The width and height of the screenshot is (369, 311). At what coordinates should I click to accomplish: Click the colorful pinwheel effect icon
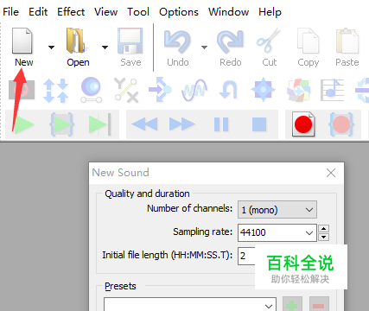(299, 91)
